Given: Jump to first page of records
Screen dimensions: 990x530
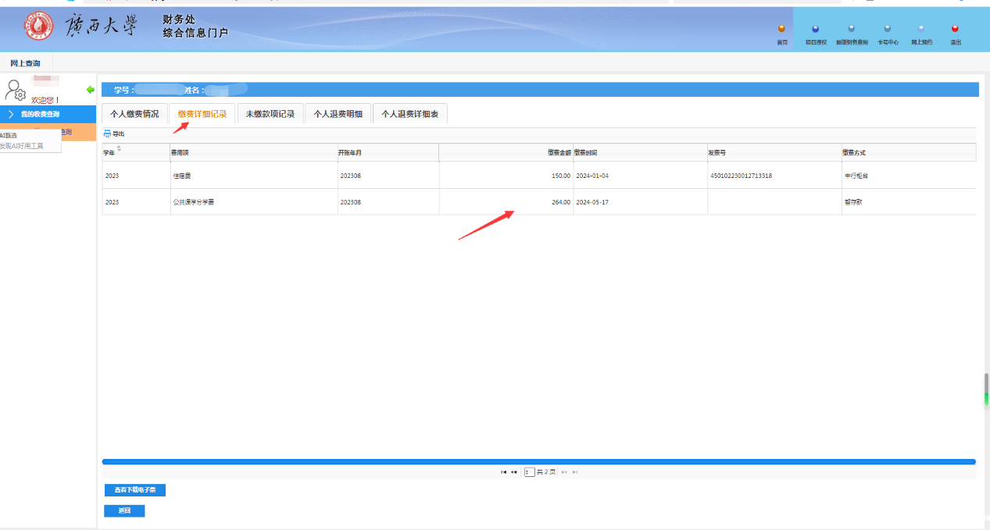Looking at the screenshot, I should [503, 472].
